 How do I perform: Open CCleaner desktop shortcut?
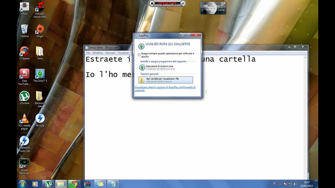click(24, 53)
